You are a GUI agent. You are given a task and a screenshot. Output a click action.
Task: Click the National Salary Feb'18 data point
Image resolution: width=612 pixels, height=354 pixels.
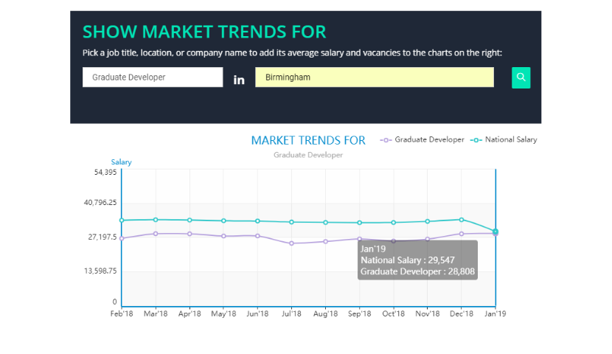click(122, 221)
